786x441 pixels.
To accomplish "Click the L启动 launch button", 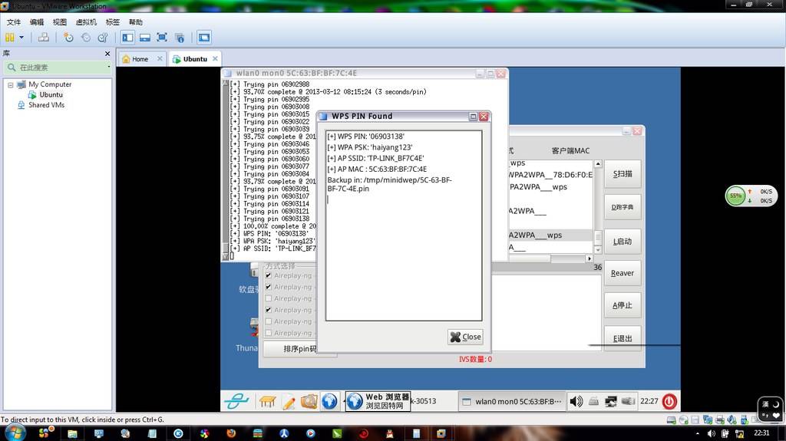I will (623, 241).
